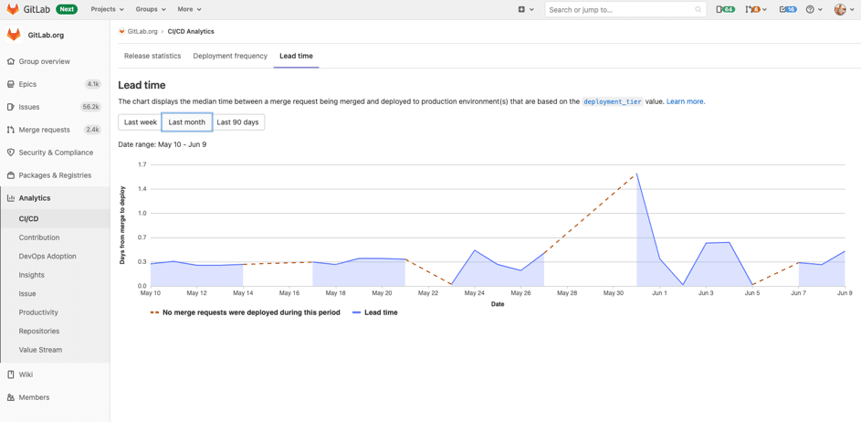Select the Last month range button
The image size is (861, 422).
[186, 122]
